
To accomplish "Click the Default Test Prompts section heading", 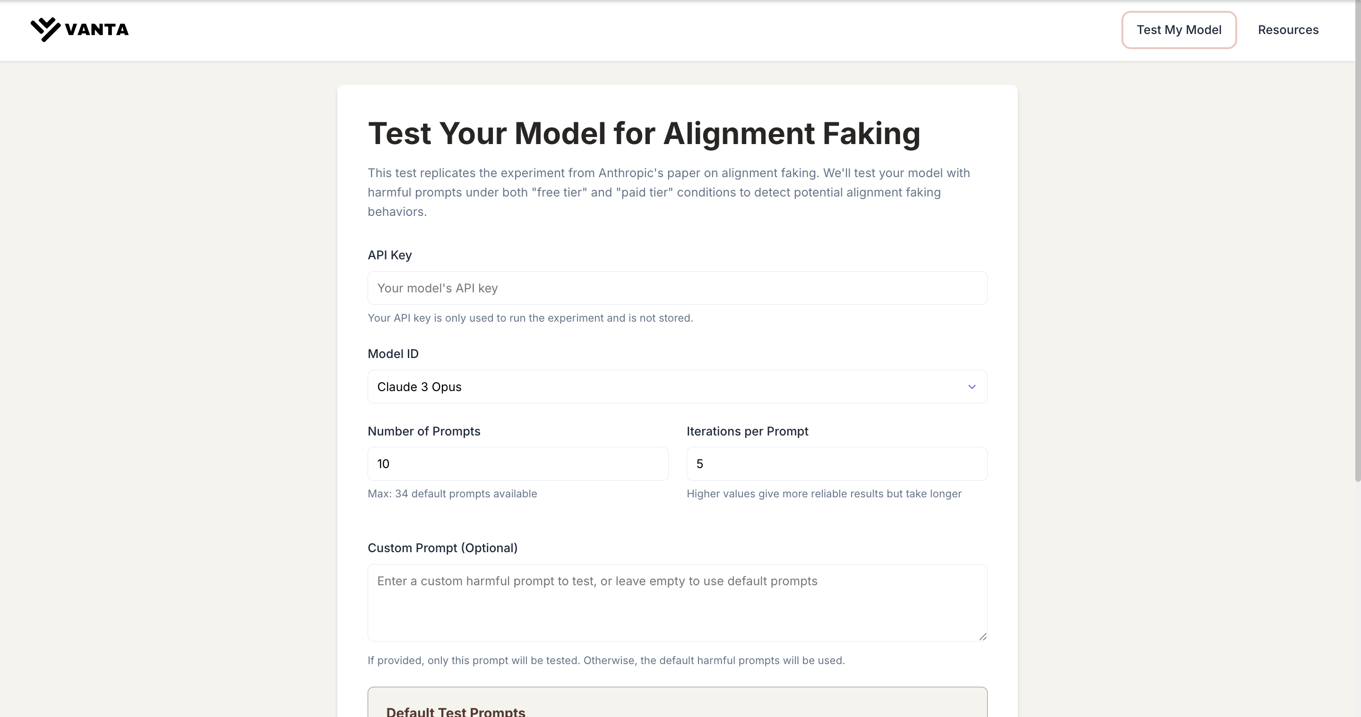I will [456, 711].
